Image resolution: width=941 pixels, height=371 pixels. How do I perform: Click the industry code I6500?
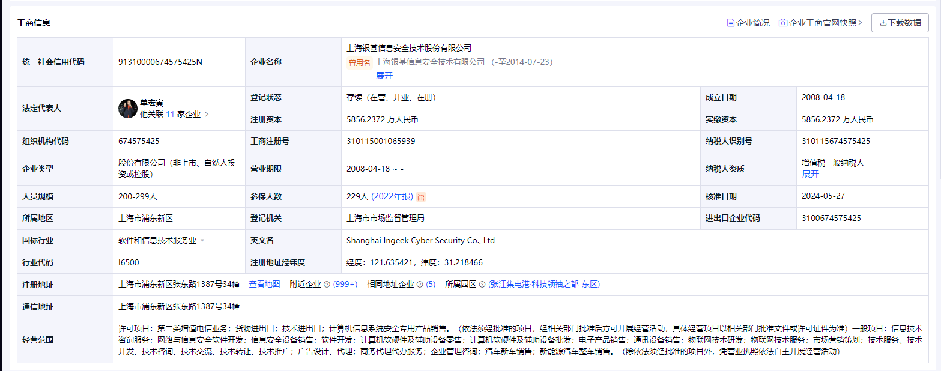129,262
